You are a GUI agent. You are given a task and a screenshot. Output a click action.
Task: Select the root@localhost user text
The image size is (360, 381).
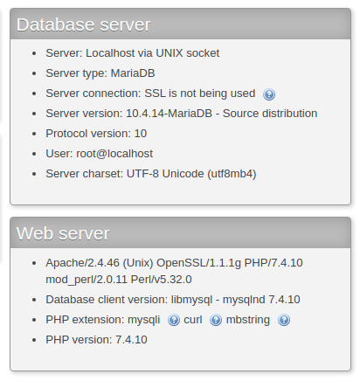click(114, 154)
